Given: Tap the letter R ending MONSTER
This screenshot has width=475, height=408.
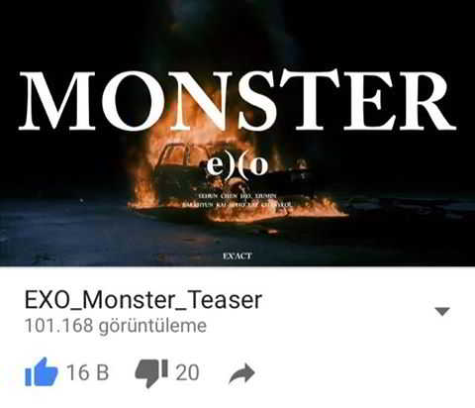Looking at the screenshot, I should coord(427,101).
